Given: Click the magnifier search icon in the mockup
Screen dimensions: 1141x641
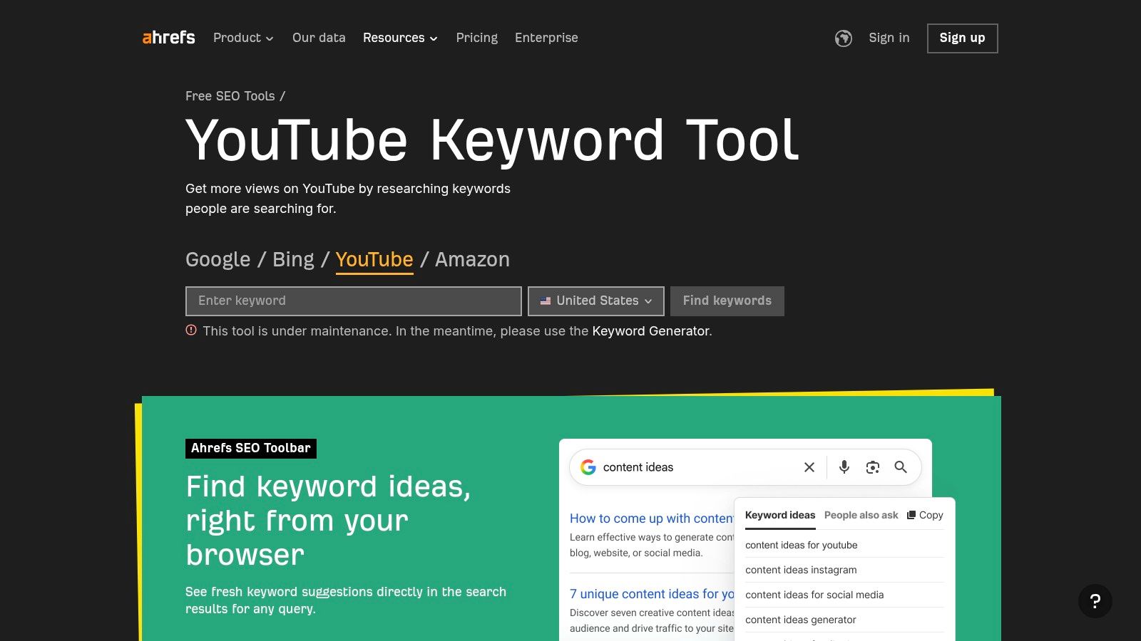Looking at the screenshot, I should [x=901, y=467].
